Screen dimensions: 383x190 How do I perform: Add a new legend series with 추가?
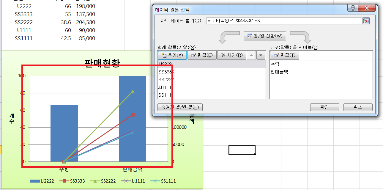pos(172,55)
